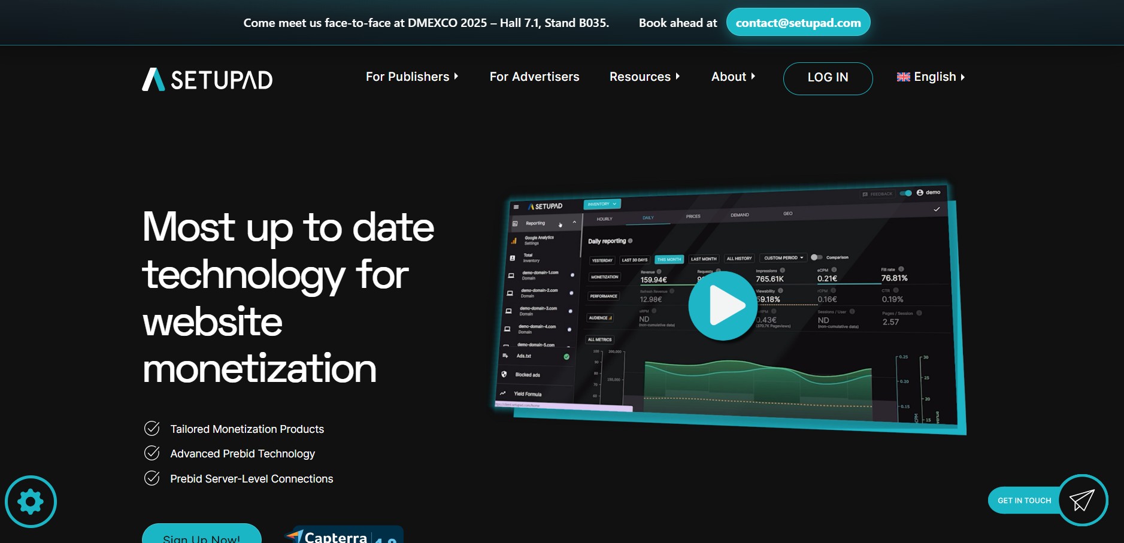This screenshot has height=543, width=1124.
Task: Click the Sign Up Now button
Action: [201, 537]
